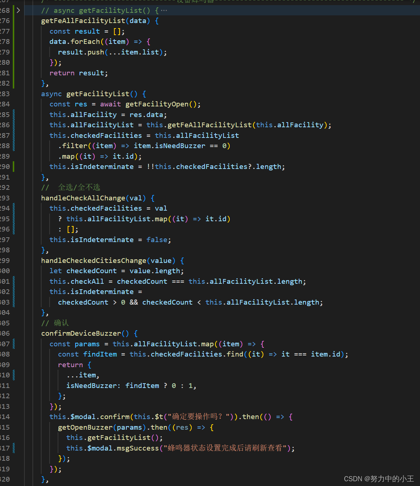Click the getOpenBuzzer call on line 315

pos(85,427)
